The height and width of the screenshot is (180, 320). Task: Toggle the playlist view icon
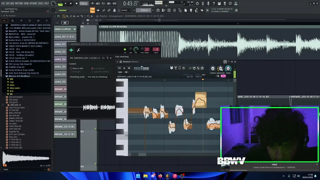tap(158, 10)
